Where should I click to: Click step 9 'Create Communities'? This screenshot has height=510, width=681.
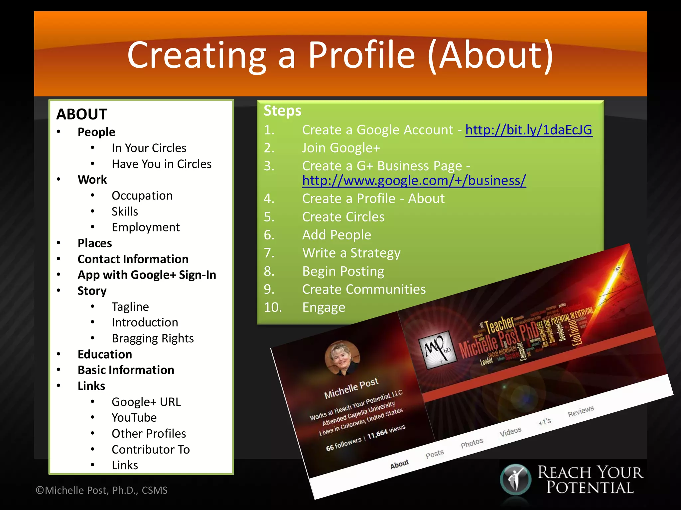pos(364,289)
